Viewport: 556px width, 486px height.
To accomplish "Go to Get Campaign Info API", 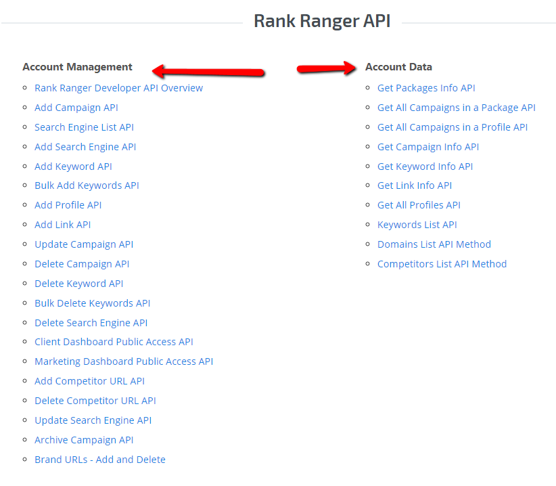I will click(428, 147).
